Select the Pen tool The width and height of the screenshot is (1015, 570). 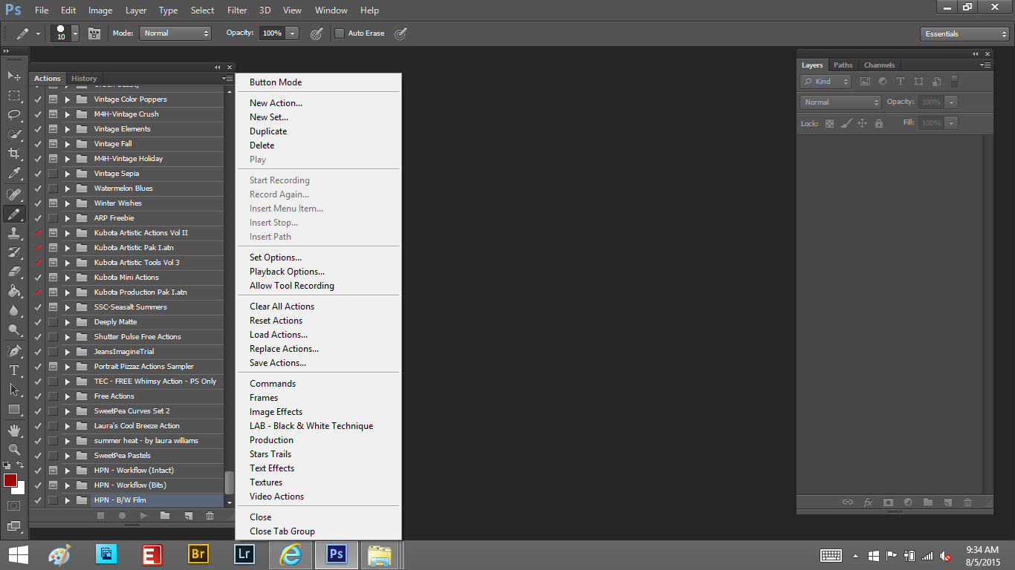point(14,350)
